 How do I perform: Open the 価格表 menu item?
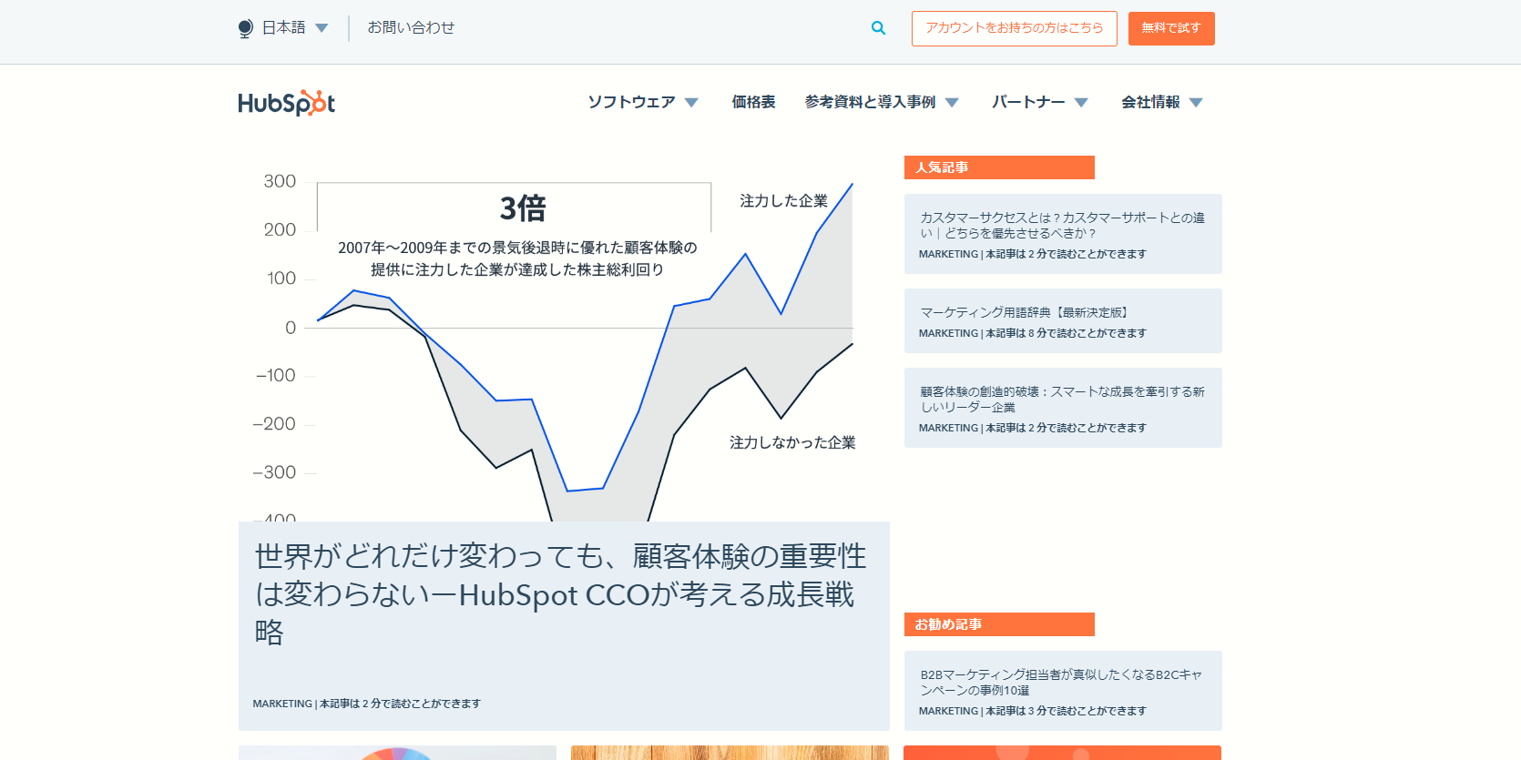(x=754, y=102)
